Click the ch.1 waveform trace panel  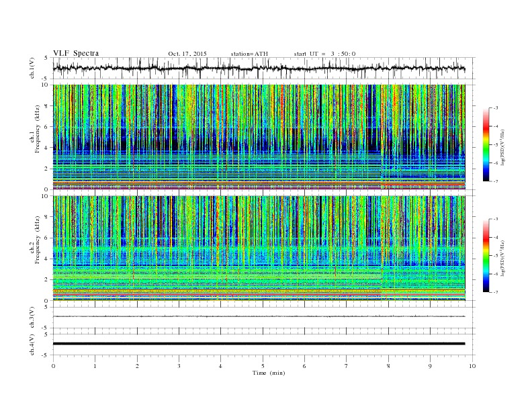[x=264, y=68]
